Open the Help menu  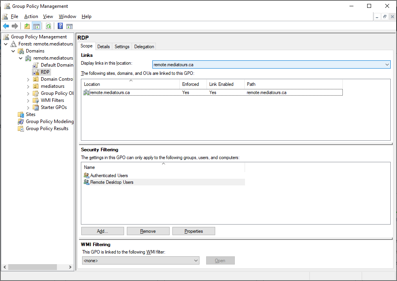86,16
